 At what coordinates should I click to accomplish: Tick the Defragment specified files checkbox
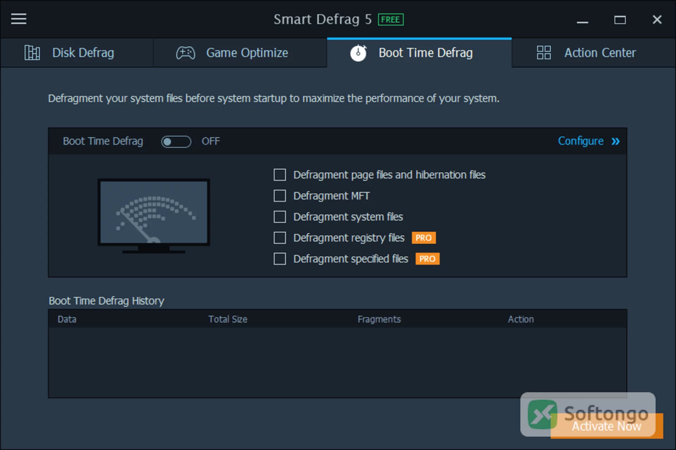coord(280,259)
